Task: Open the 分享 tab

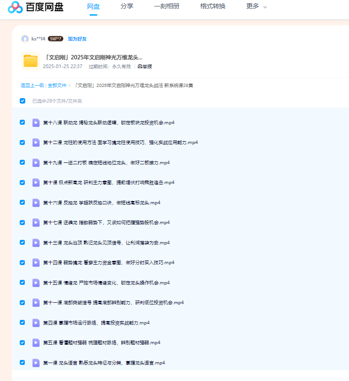Action: (x=127, y=6)
